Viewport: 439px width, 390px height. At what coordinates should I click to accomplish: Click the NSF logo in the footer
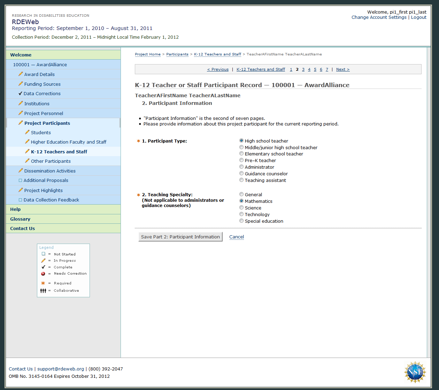coord(415,372)
